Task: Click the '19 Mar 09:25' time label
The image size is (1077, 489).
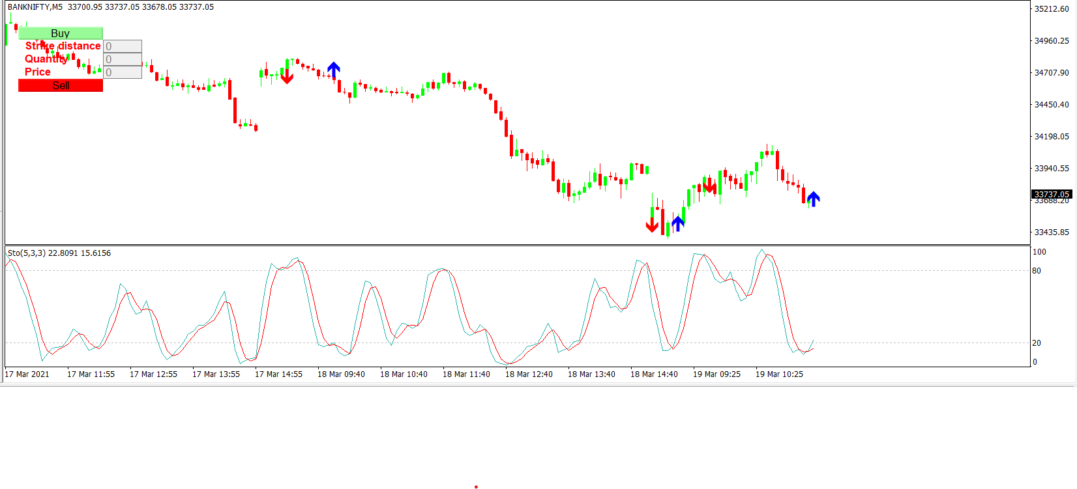Action: tap(716, 374)
